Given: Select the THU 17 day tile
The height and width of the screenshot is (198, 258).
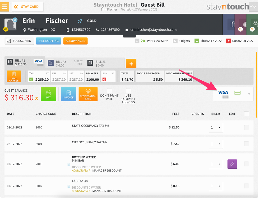Looking at the screenshot, I should (x=39, y=77).
